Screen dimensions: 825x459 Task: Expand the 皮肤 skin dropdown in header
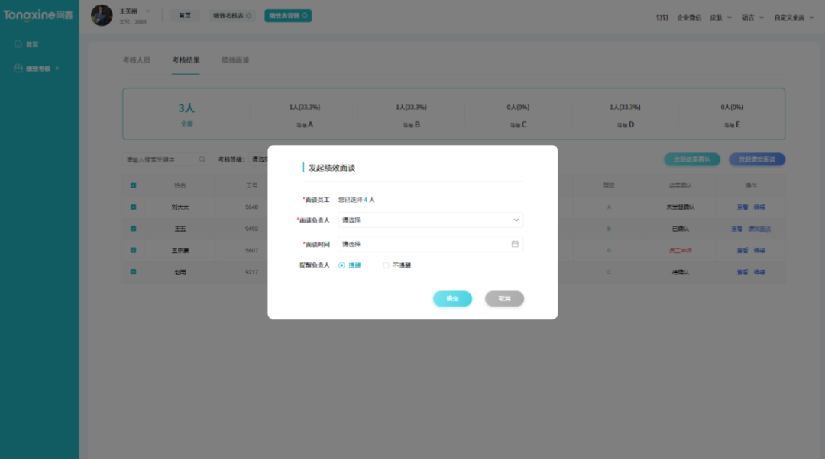[720, 17]
